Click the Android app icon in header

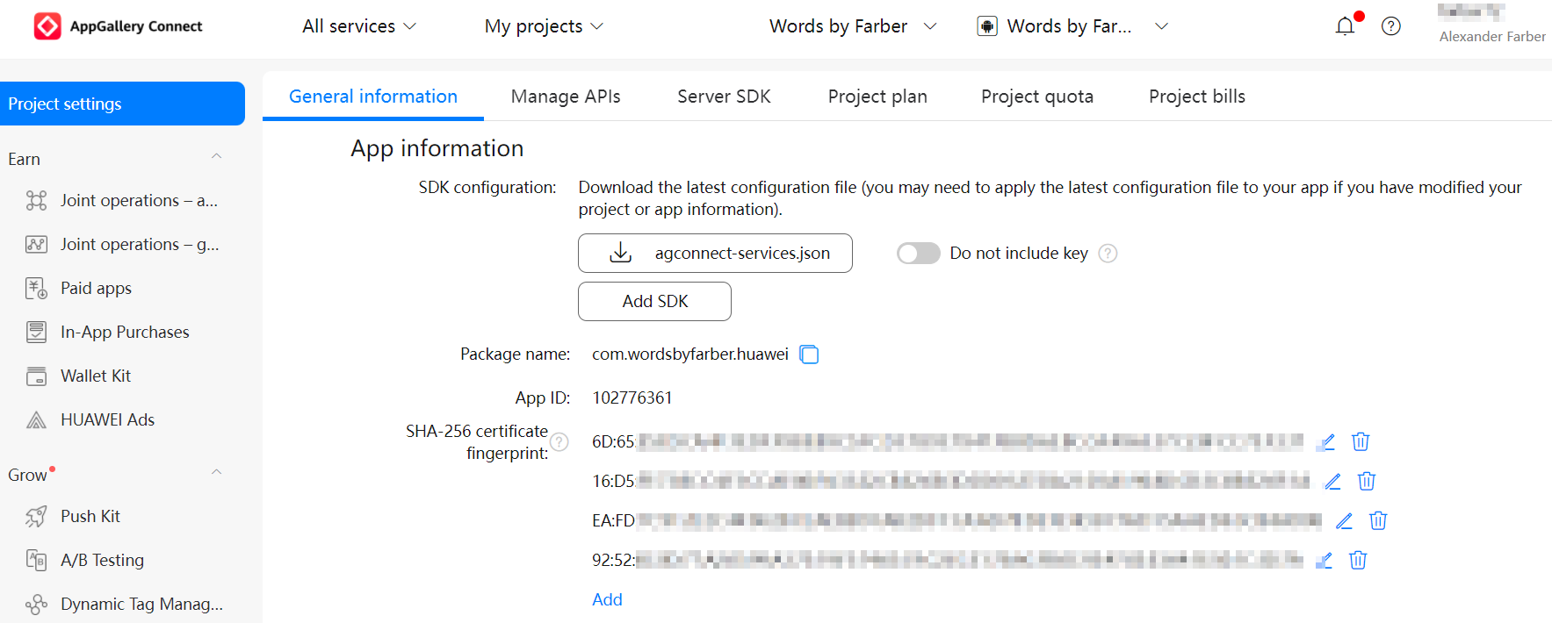pyautogui.click(x=987, y=26)
